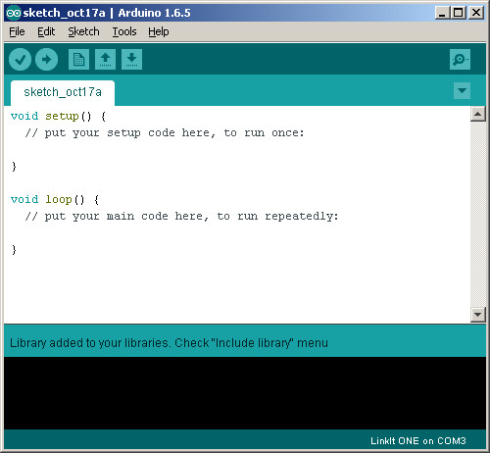The width and height of the screenshot is (490, 453).
Task: Click inside the black console output area
Action: [x=245, y=393]
